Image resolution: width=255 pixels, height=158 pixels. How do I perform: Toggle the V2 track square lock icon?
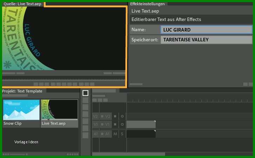[115, 116]
